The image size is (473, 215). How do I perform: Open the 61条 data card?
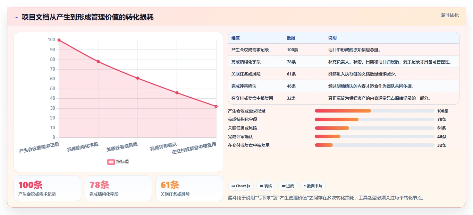(x=189, y=188)
